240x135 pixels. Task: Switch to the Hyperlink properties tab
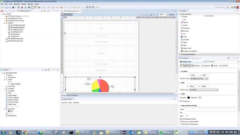205,66
